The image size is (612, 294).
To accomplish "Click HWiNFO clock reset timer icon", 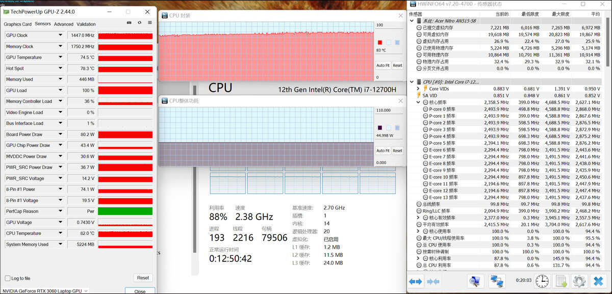I will pos(542,281).
